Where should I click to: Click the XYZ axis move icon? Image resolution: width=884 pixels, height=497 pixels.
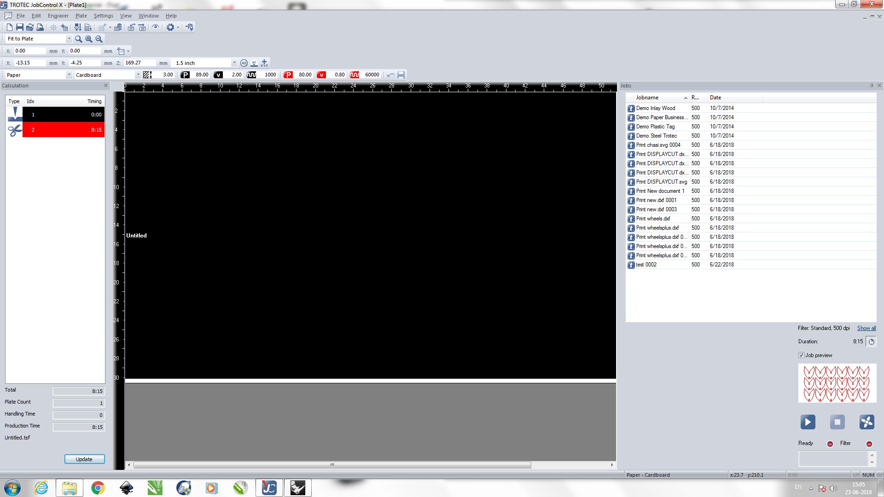tap(264, 63)
